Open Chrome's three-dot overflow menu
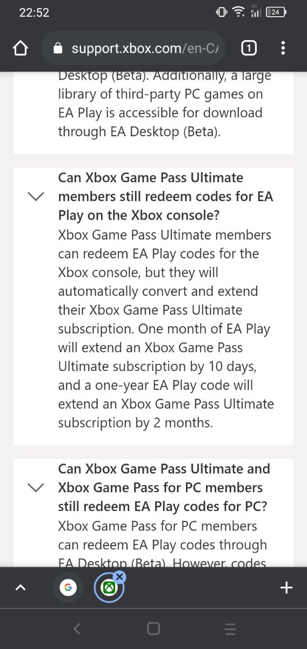Screen dimensions: 307x649 click(x=283, y=49)
